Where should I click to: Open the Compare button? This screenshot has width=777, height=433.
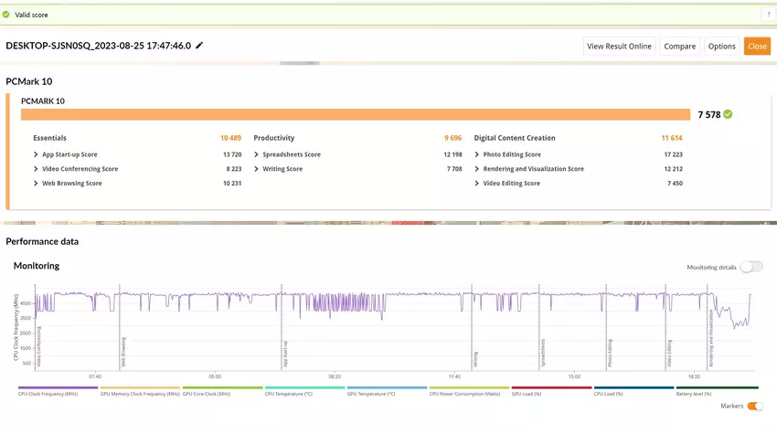coord(679,47)
